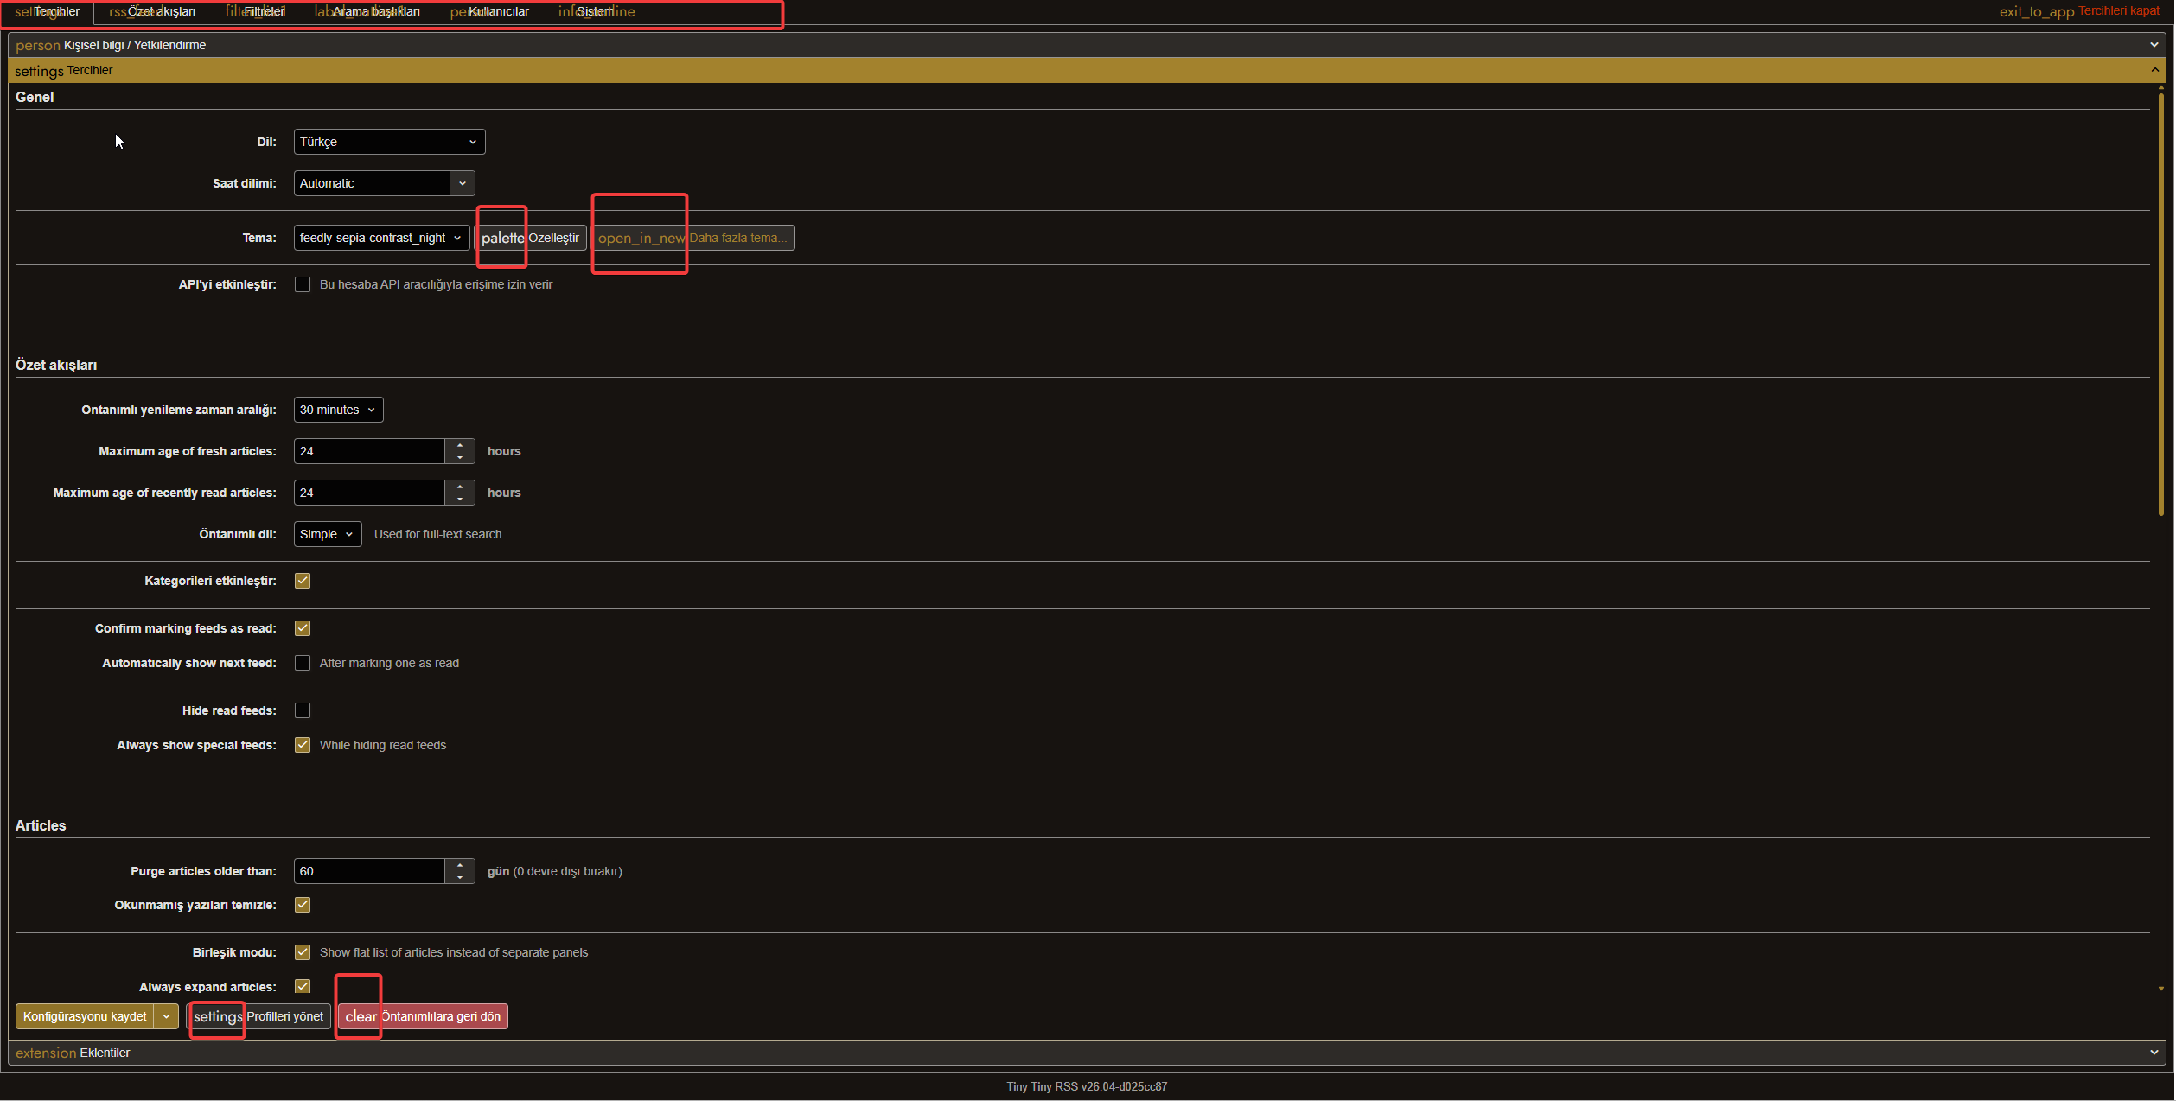Screen dimensions: 2176x1101
Task: Toggle the Birleşik modu checkbox
Action: (303, 952)
